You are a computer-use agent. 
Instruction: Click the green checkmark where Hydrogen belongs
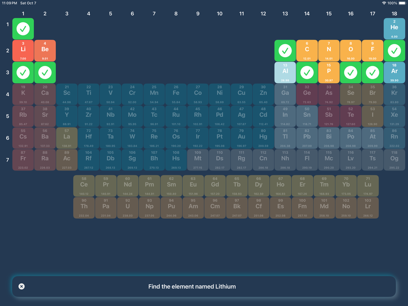23,28
